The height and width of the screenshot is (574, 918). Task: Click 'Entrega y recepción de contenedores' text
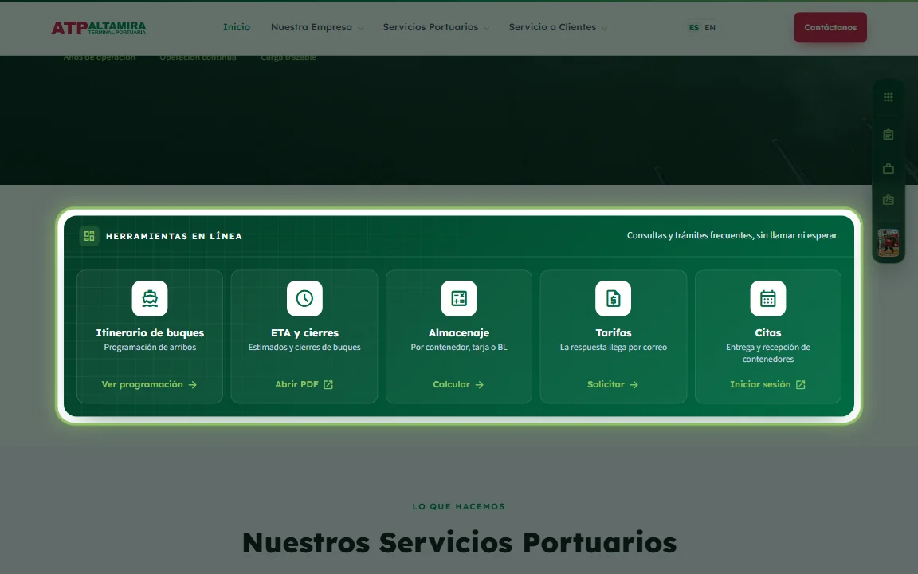pyautogui.click(x=767, y=353)
